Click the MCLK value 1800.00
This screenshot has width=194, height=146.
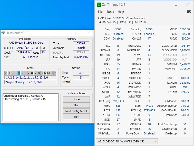click(x=185, y=29)
